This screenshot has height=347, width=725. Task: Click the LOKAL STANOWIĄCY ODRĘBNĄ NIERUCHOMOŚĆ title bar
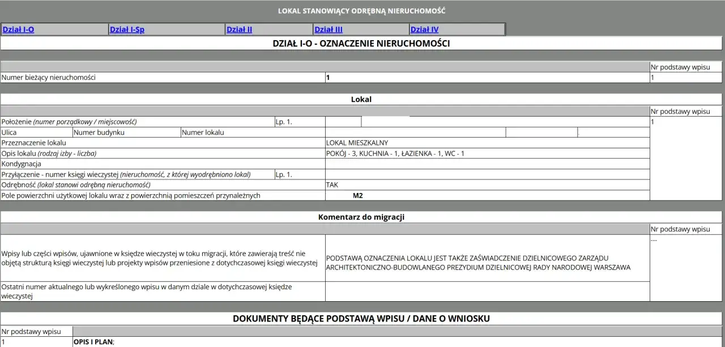tap(362, 10)
